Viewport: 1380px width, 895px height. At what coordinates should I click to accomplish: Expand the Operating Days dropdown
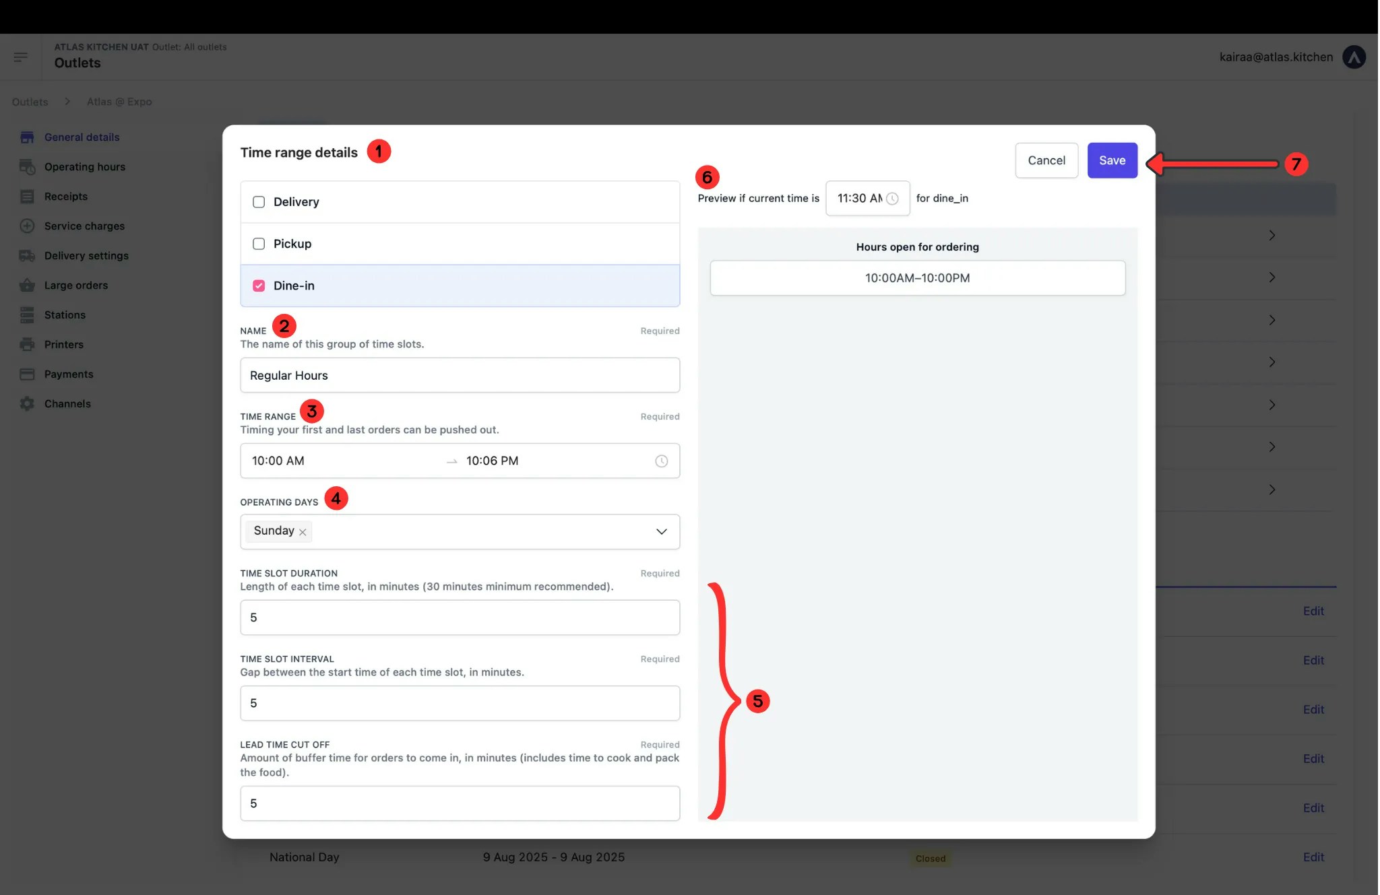[x=661, y=531]
